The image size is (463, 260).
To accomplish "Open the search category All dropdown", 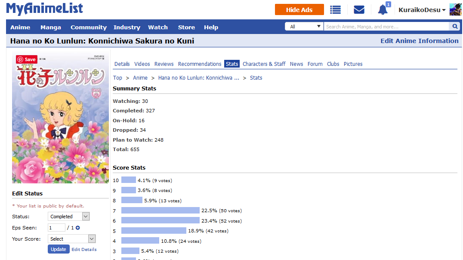I will tap(304, 27).
